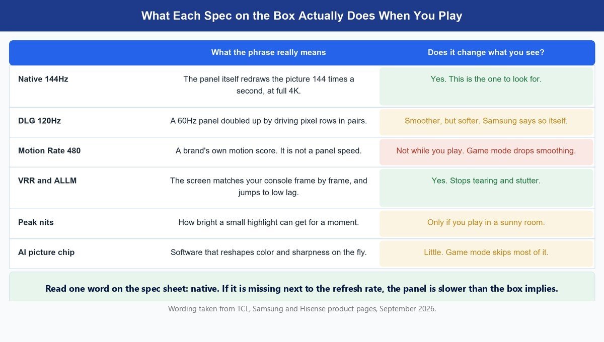This screenshot has width=604, height=342.
Task: Click the 60Hz panel doubled up description
Action: [x=269, y=121]
